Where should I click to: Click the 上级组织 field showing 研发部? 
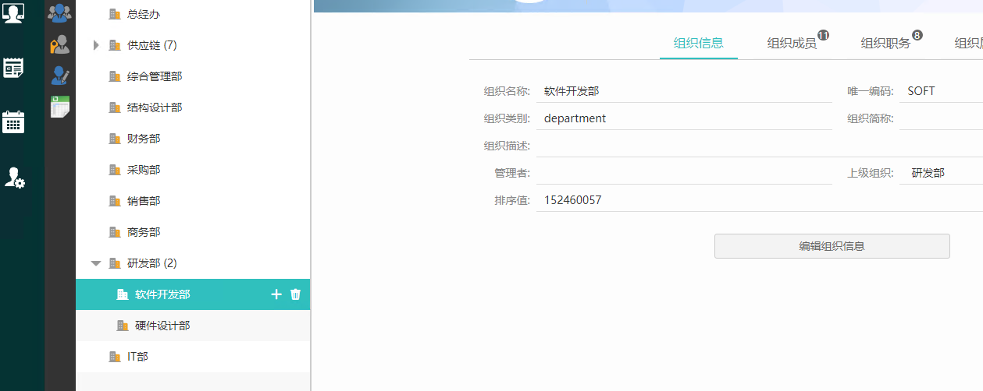tap(941, 173)
